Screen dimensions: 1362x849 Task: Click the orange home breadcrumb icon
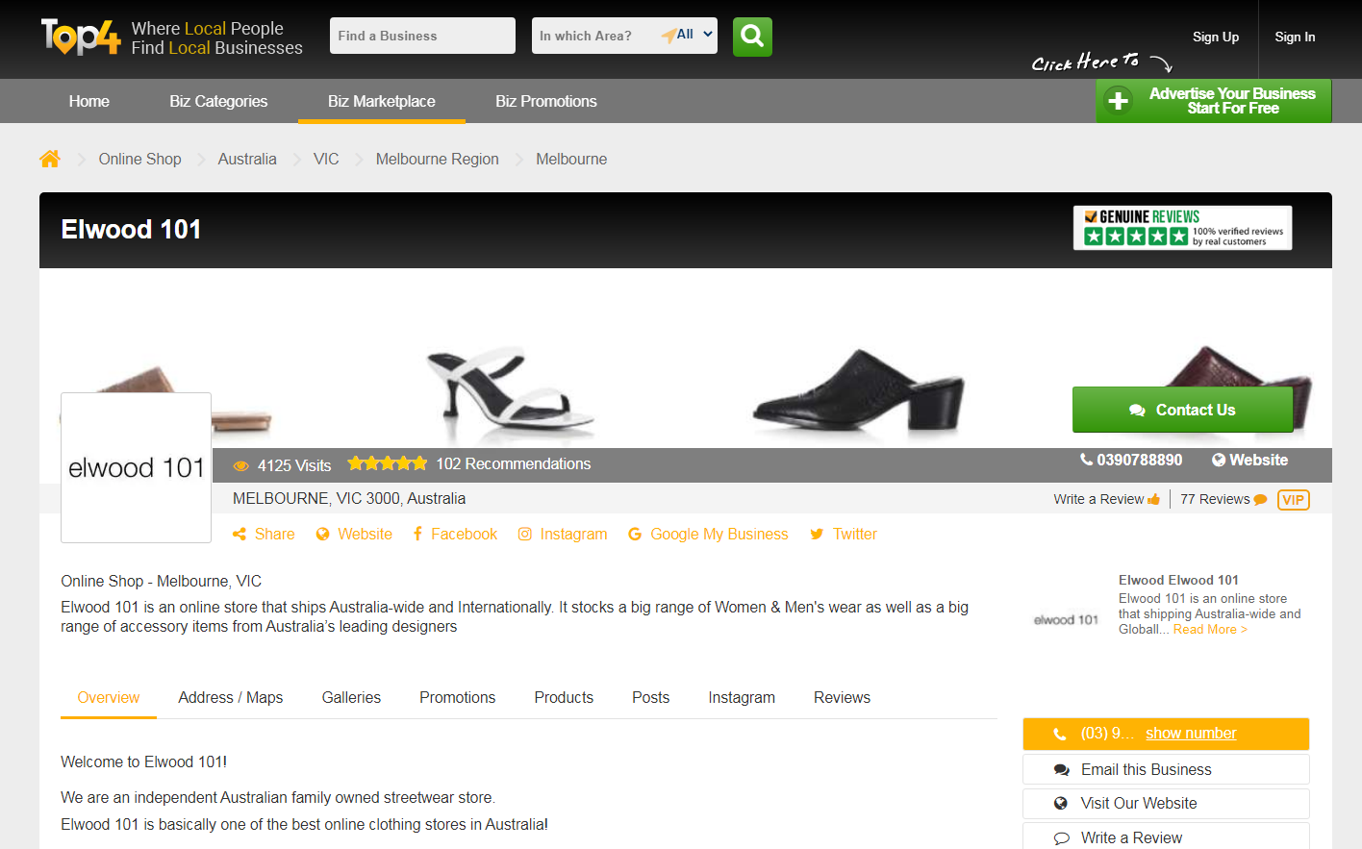pos(50,159)
